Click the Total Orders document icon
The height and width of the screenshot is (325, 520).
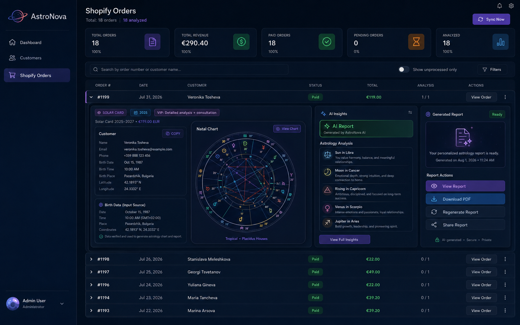click(x=152, y=42)
